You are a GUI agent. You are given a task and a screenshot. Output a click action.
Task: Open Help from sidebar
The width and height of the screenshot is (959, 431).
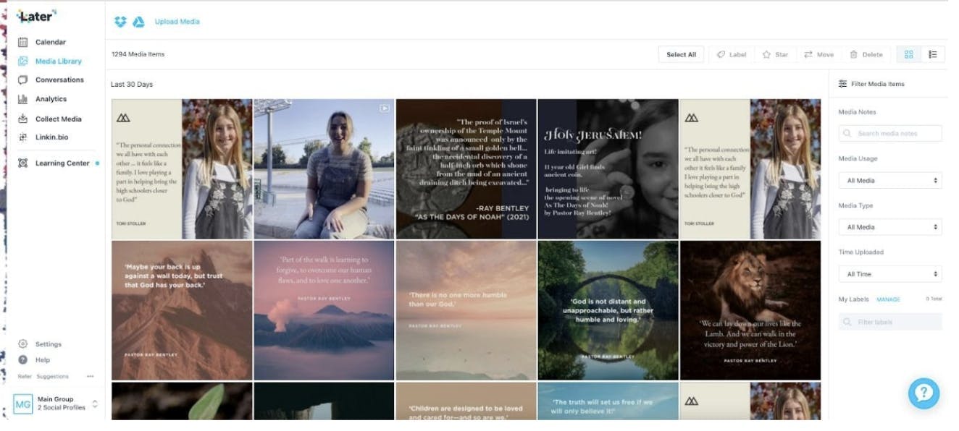tap(43, 360)
